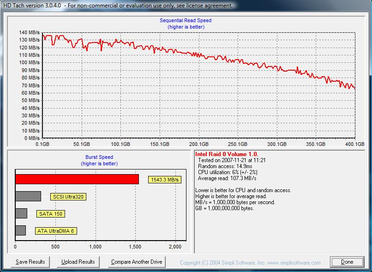Open Compare Another Drive
Viewport: 372px width, 272px height.
136,262
